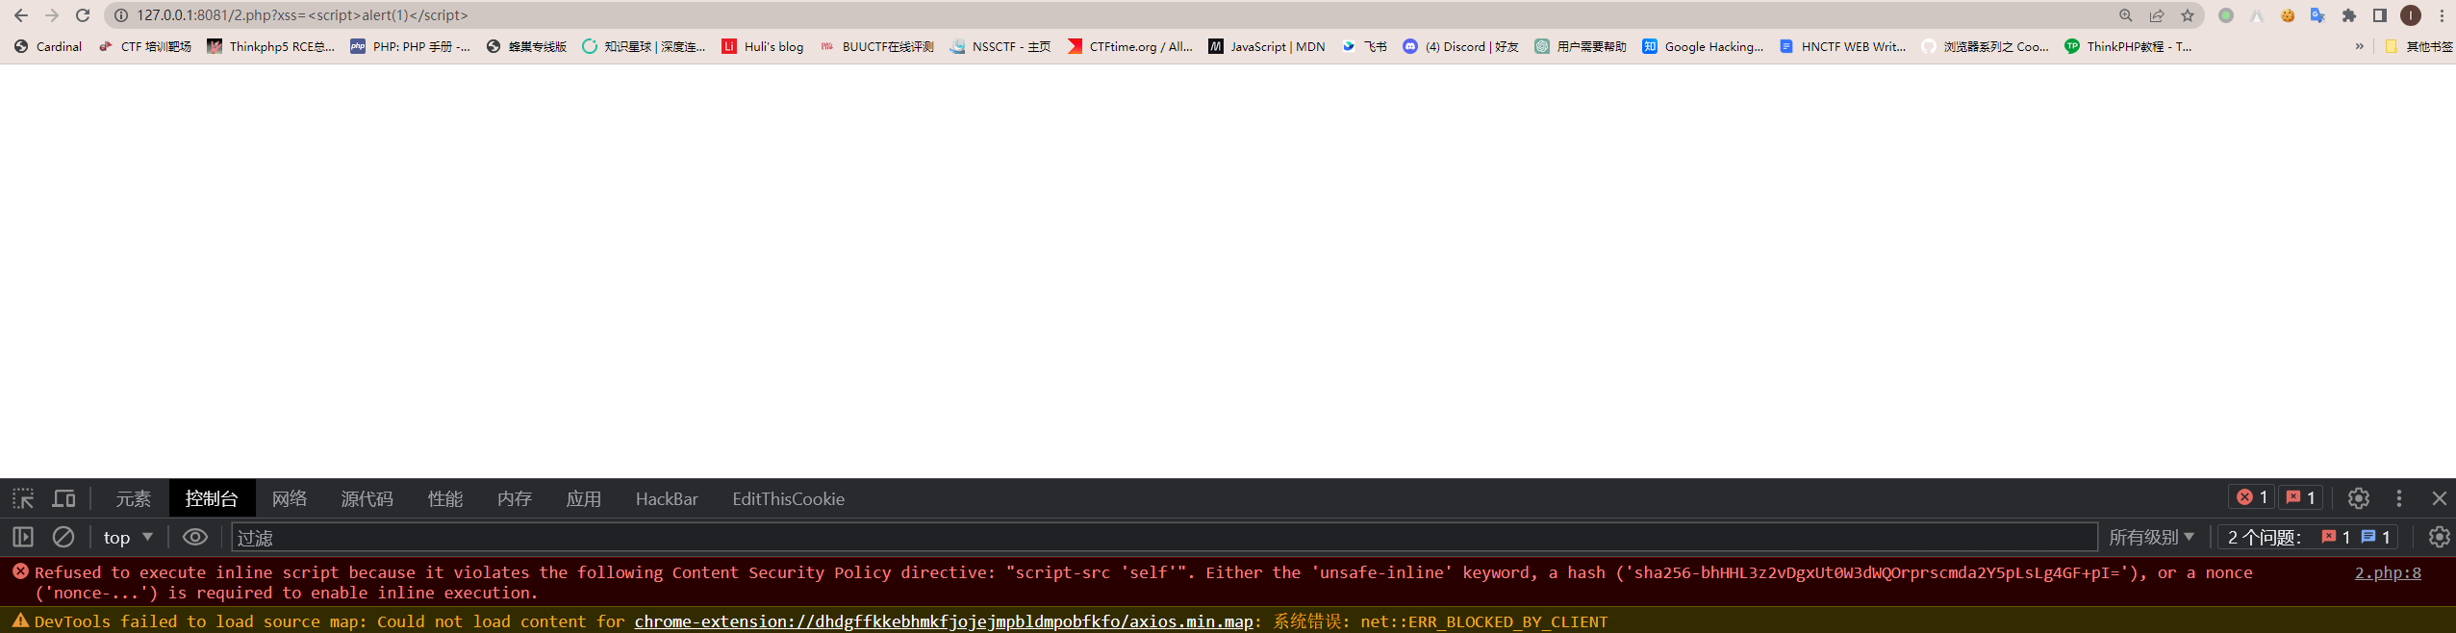
Task: Open the CTFtime.org bookmark
Action: [x=1130, y=46]
